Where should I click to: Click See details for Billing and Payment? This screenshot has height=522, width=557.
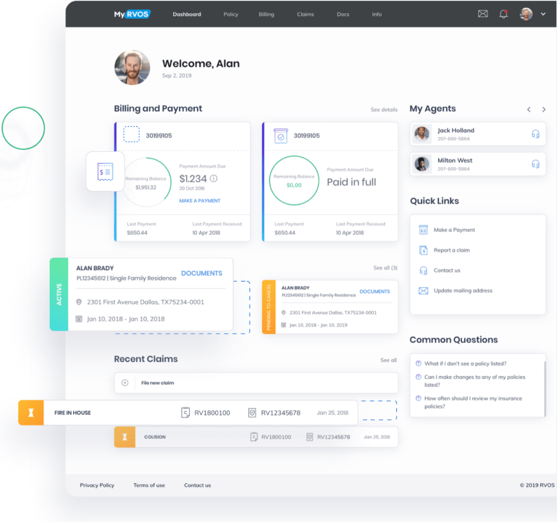pyautogui.click(x=384, y=110)
